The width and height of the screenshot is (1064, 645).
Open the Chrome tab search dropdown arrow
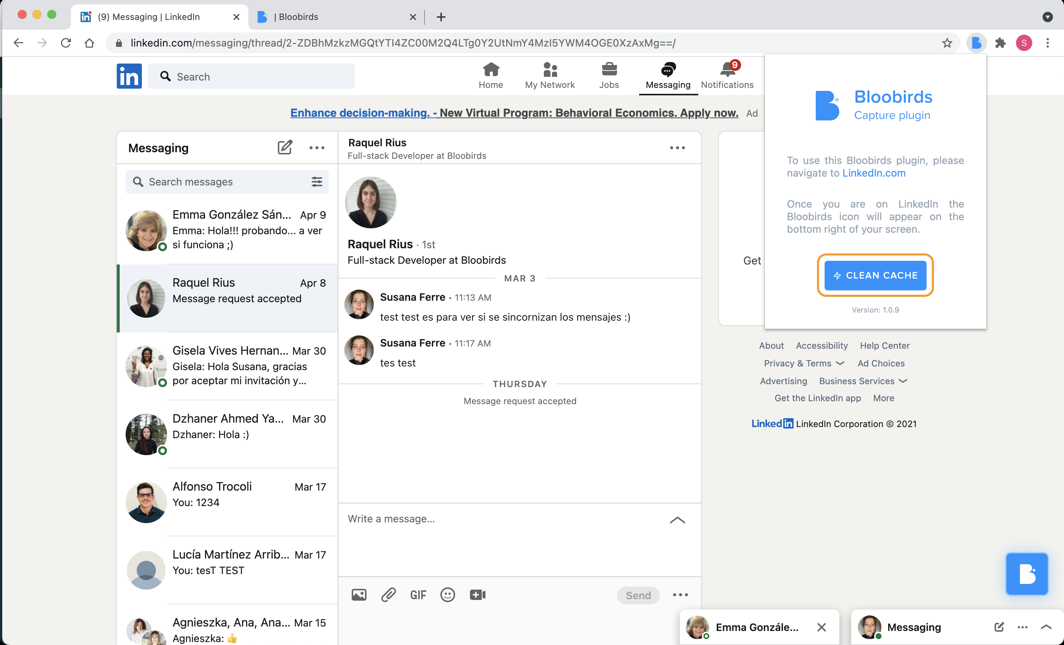[1047, 17]
